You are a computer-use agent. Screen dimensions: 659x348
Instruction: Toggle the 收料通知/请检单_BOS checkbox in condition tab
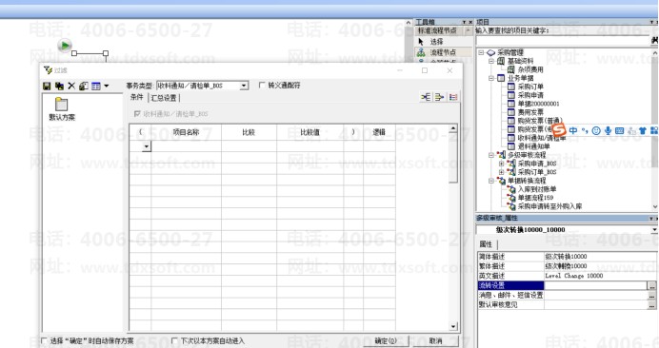click(x=136, y=114)
